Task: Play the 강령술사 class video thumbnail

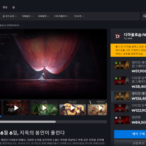Action: pyautogui.click(x=73, y=108)
